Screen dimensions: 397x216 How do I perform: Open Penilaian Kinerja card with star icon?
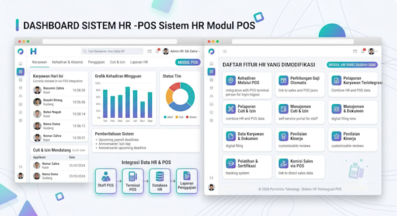click(x=353, y=140)
